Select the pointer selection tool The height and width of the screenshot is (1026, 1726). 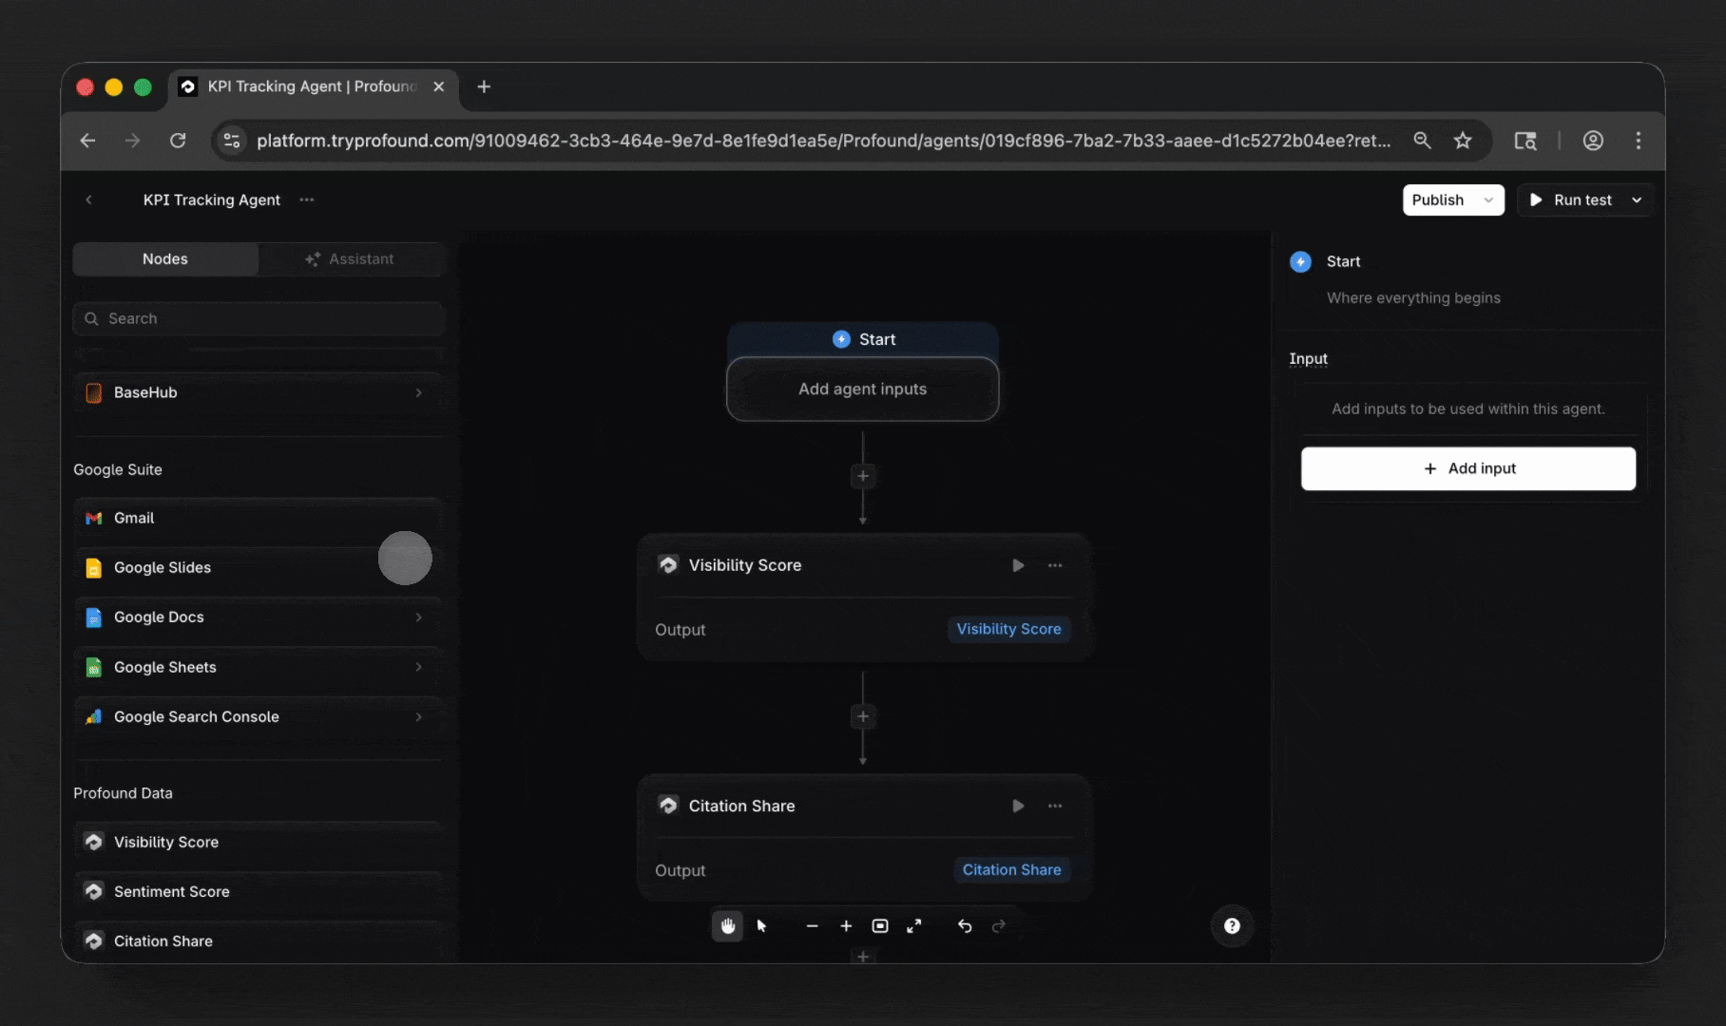click(761, 926)
